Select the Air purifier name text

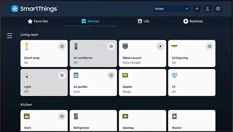(x=80, y=87)
